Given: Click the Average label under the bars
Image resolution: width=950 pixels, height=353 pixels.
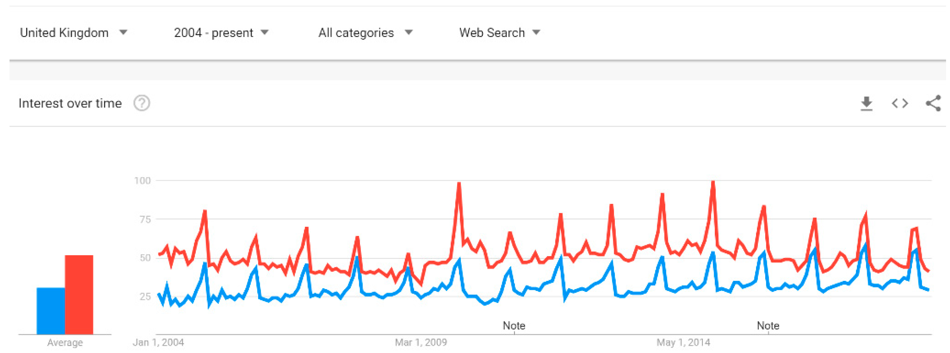Looking at the screenshot, I should coord(65,343).
